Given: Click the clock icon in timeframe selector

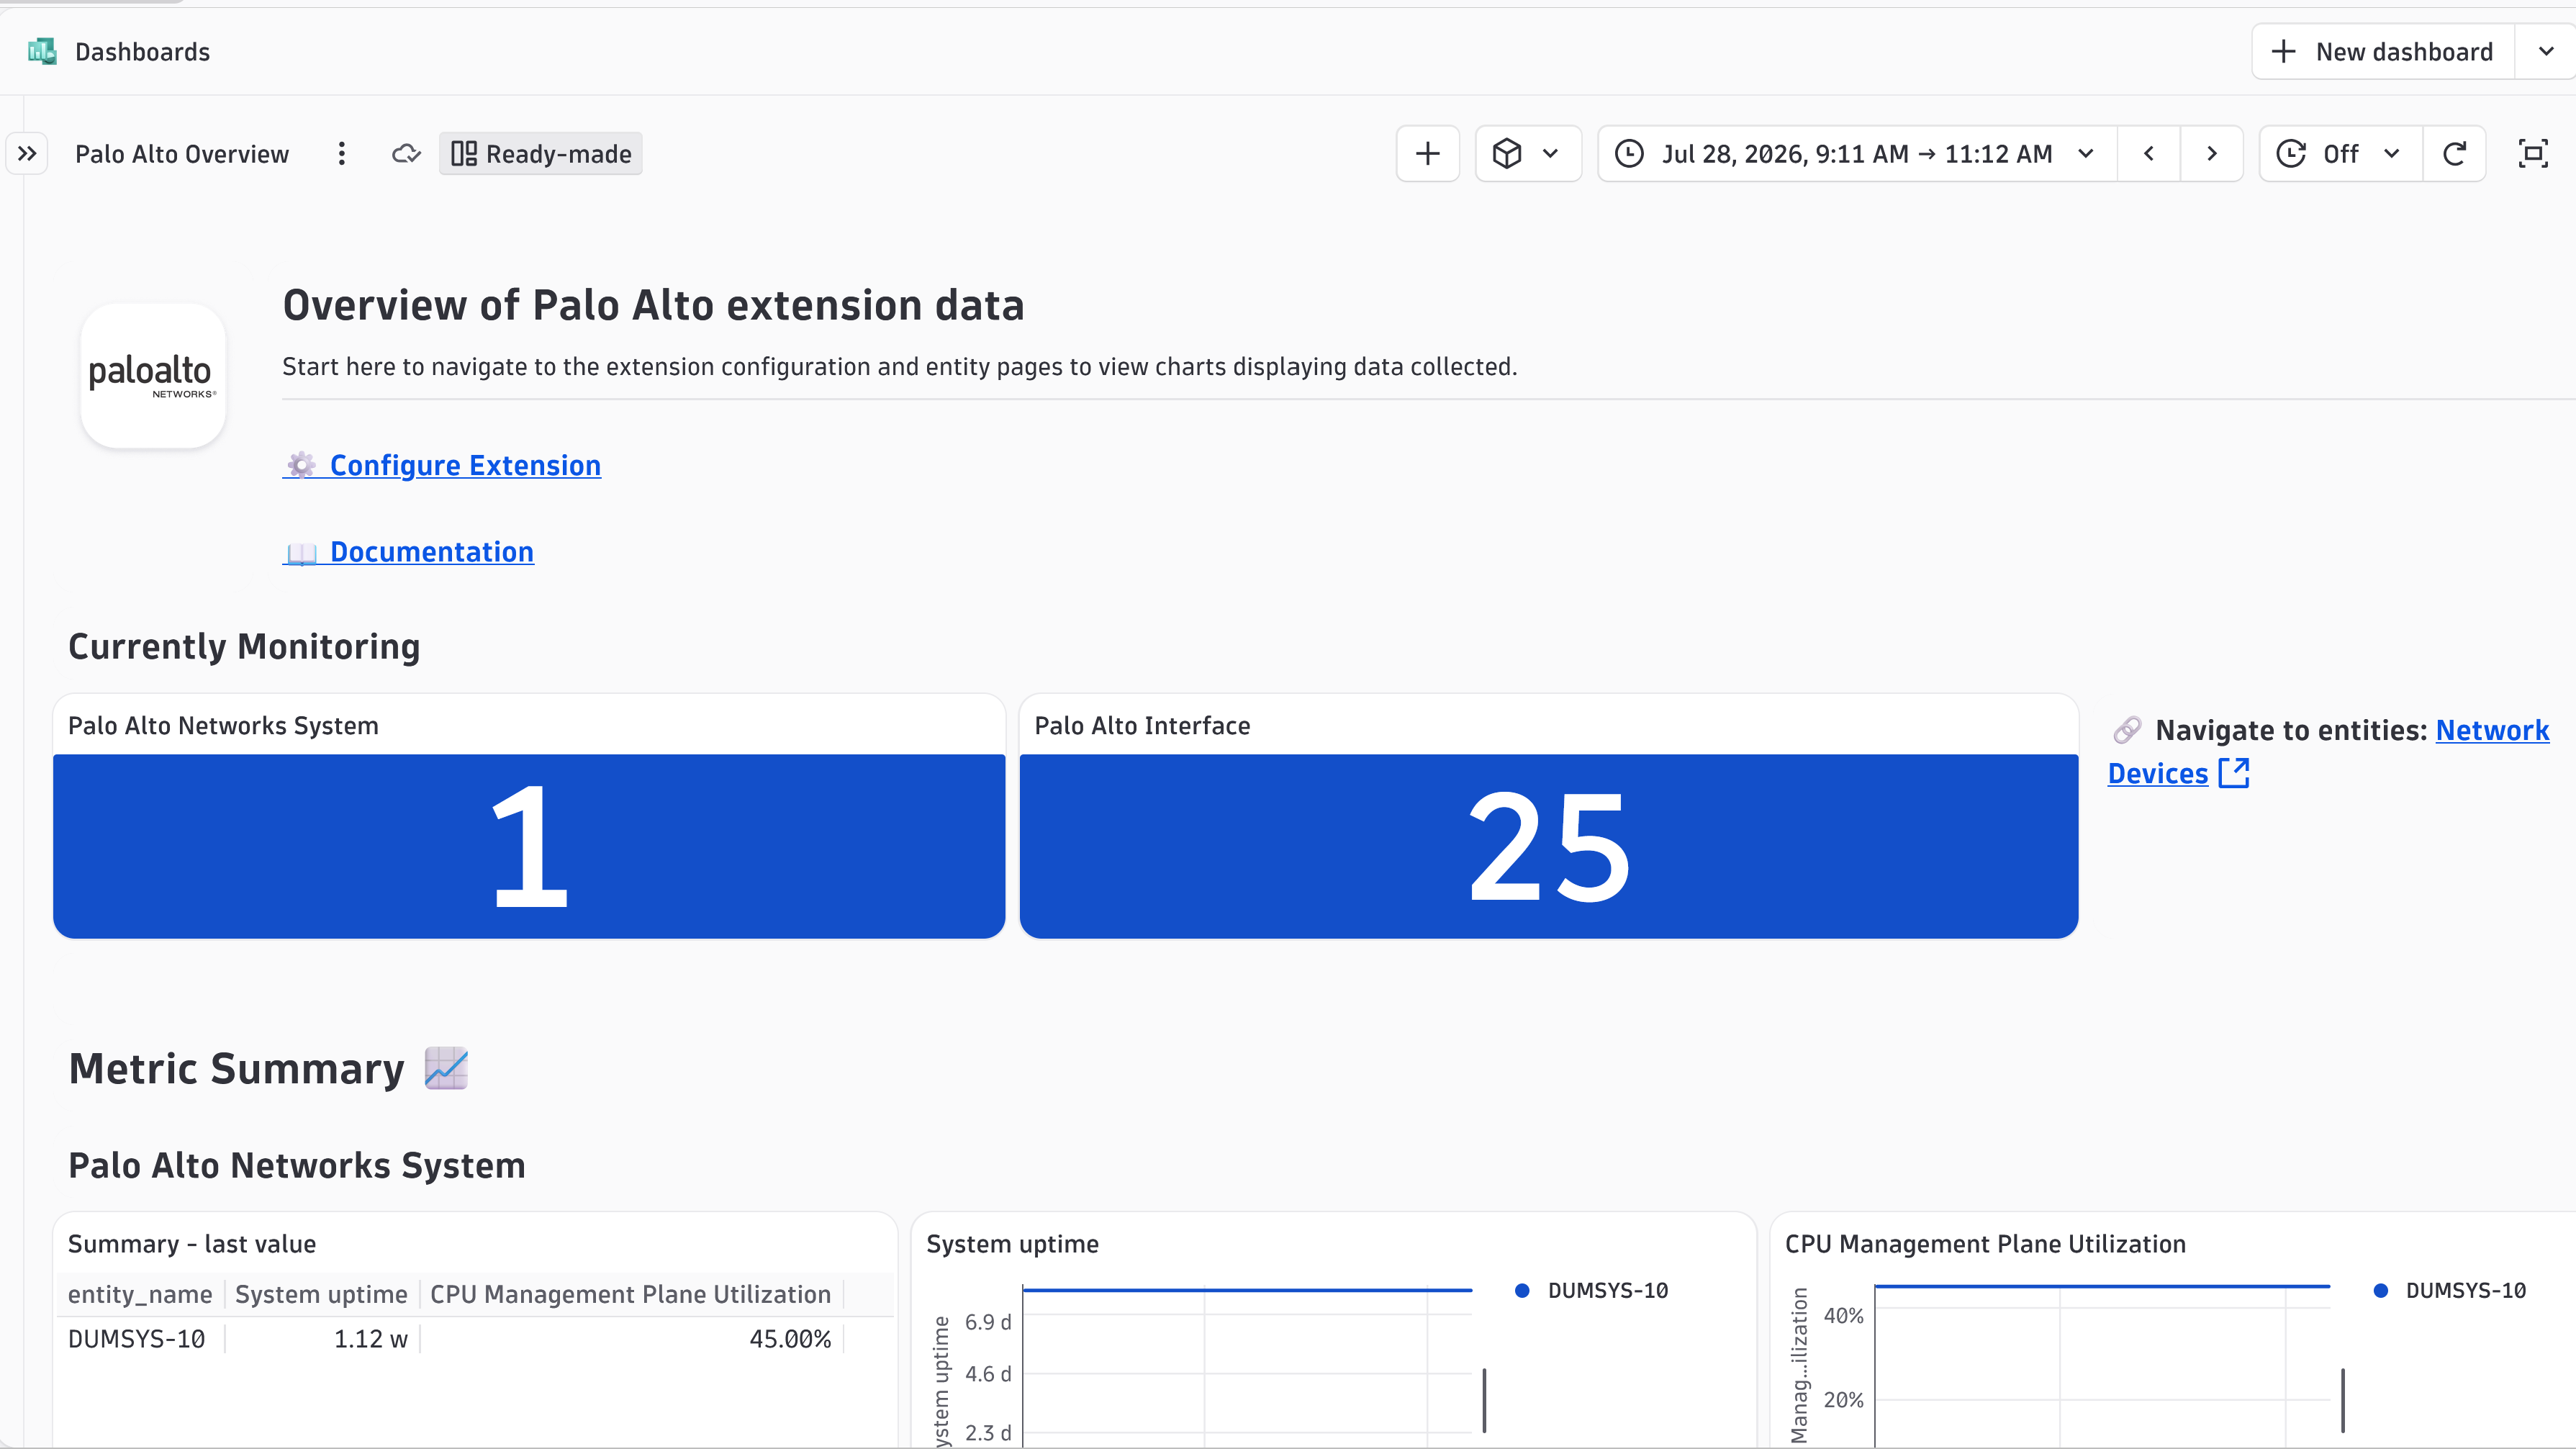Looking at the screenshot, I should tap(1629, 154).
